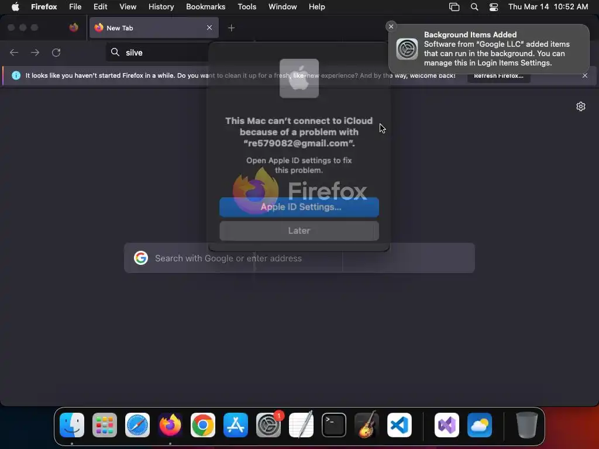
Task: Click the info icon in notification bar
Action: point(16,75)
